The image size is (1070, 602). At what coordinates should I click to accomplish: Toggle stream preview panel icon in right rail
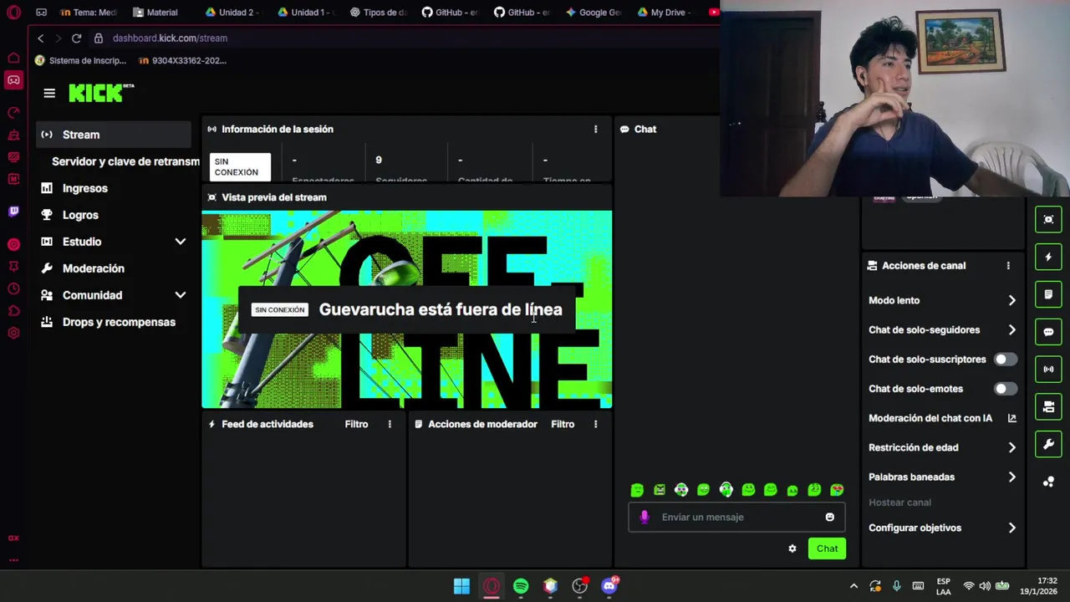tap(1048, 219)
